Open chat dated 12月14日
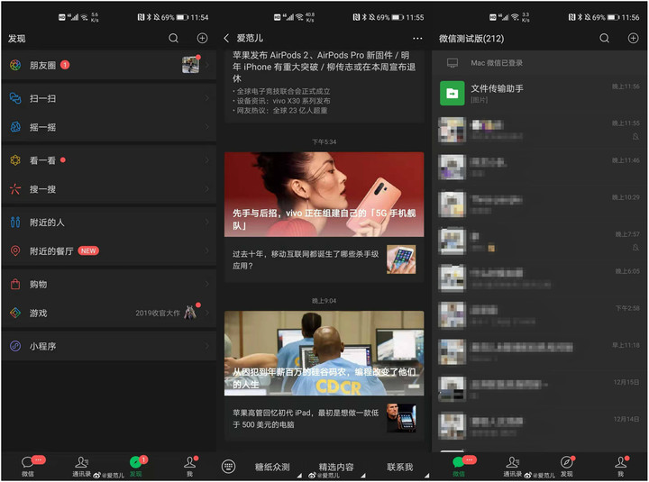 tap(540, 426)
